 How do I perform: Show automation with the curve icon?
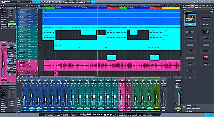(27, 5)
